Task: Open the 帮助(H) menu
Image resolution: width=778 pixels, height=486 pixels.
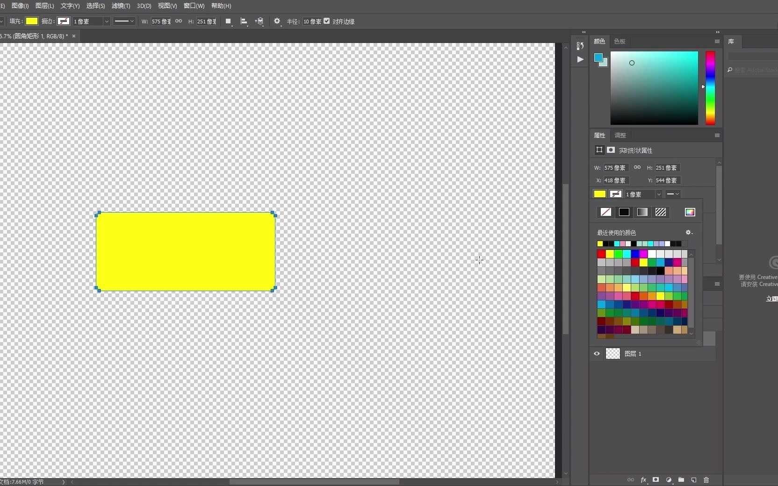Action: [x=221, y=6]
